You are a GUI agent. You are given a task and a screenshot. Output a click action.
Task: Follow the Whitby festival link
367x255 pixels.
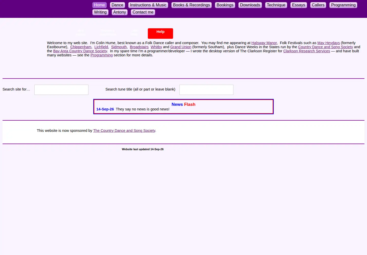(x=156, y=47)
